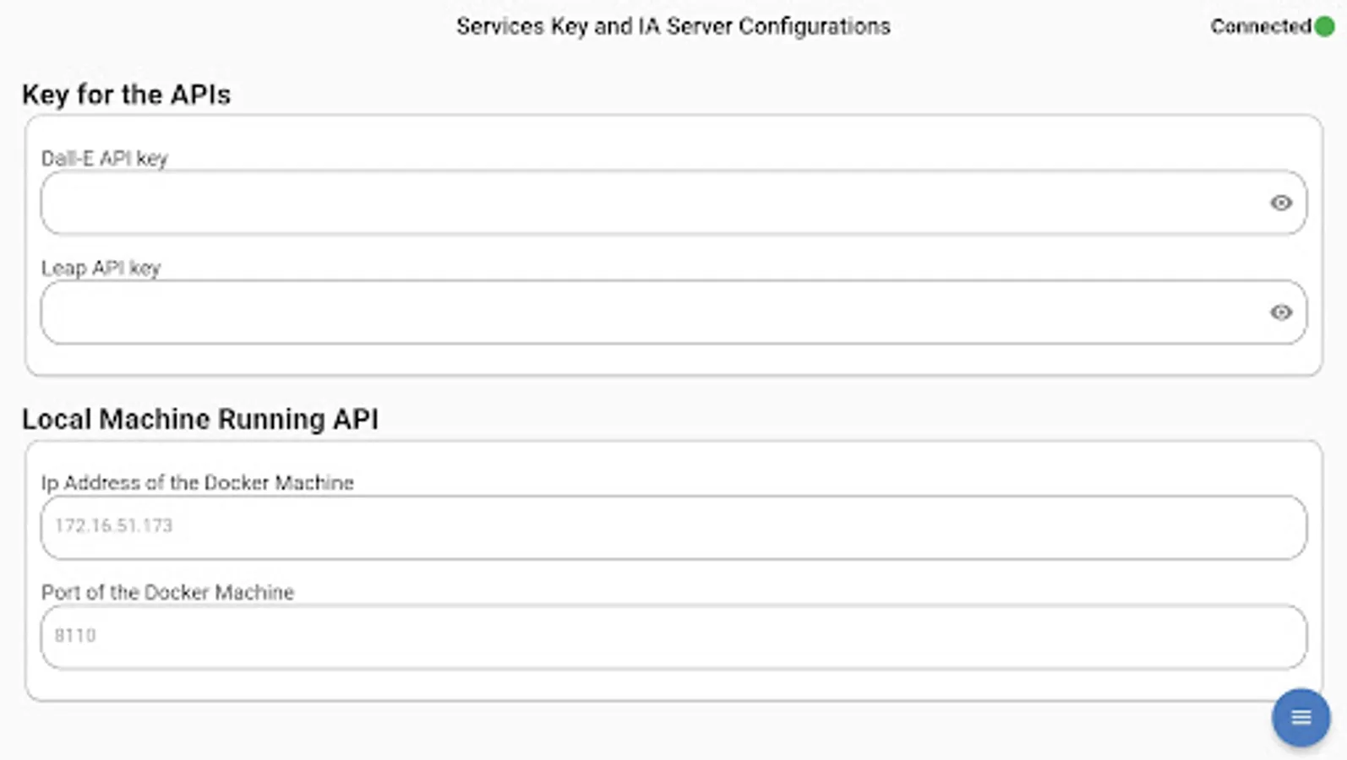1347x760 pixels.
Task: Reveal the Leap API key with eye icon
Action: pos(1281,312)
